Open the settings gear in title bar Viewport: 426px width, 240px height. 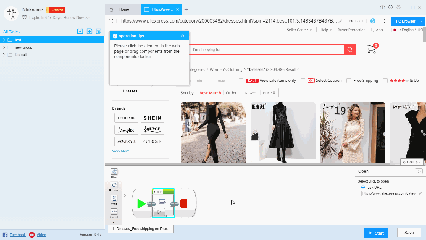pos(398,7)
